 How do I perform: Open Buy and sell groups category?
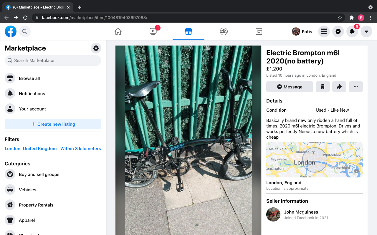(53, 174)
